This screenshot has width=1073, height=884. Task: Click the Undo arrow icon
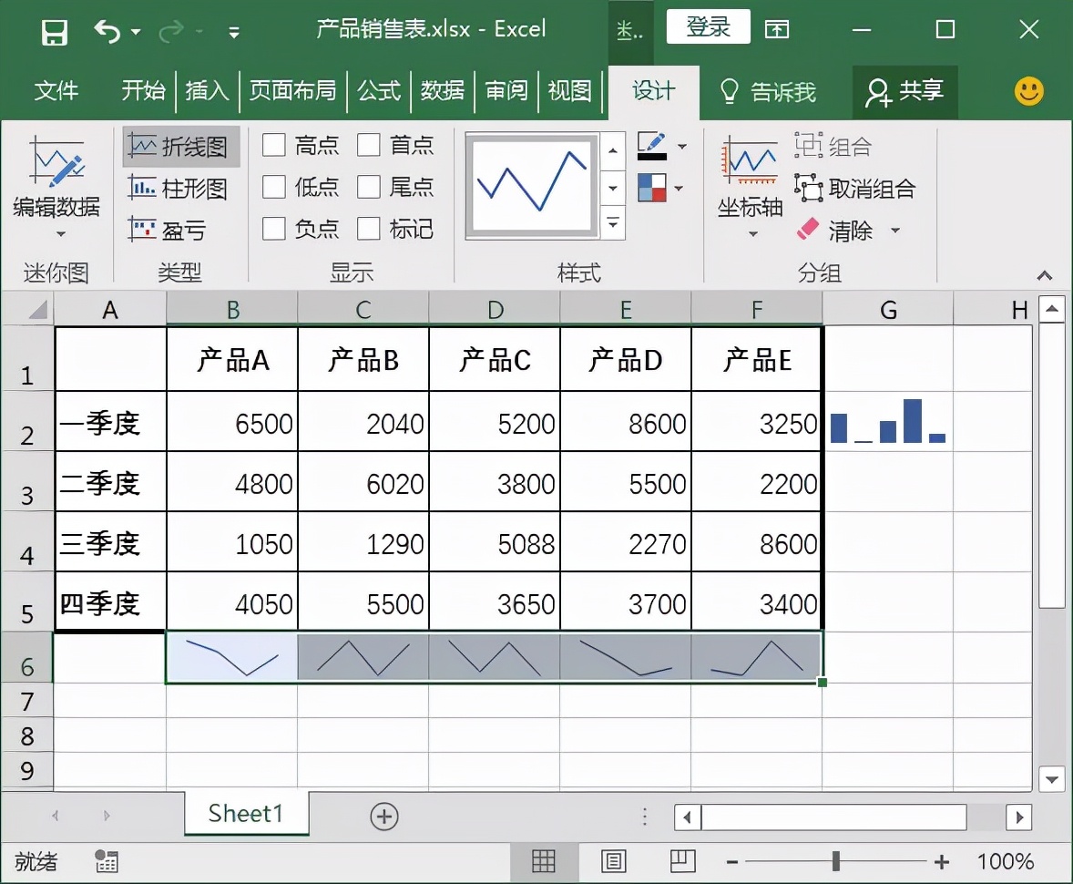click(x=107, y=33)
